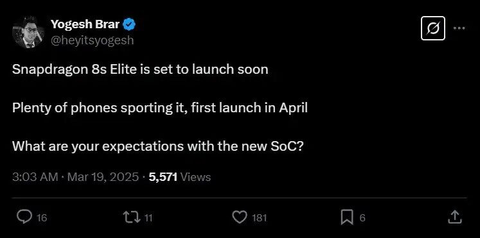Click the 6 bookmarks count

point(362,218)
